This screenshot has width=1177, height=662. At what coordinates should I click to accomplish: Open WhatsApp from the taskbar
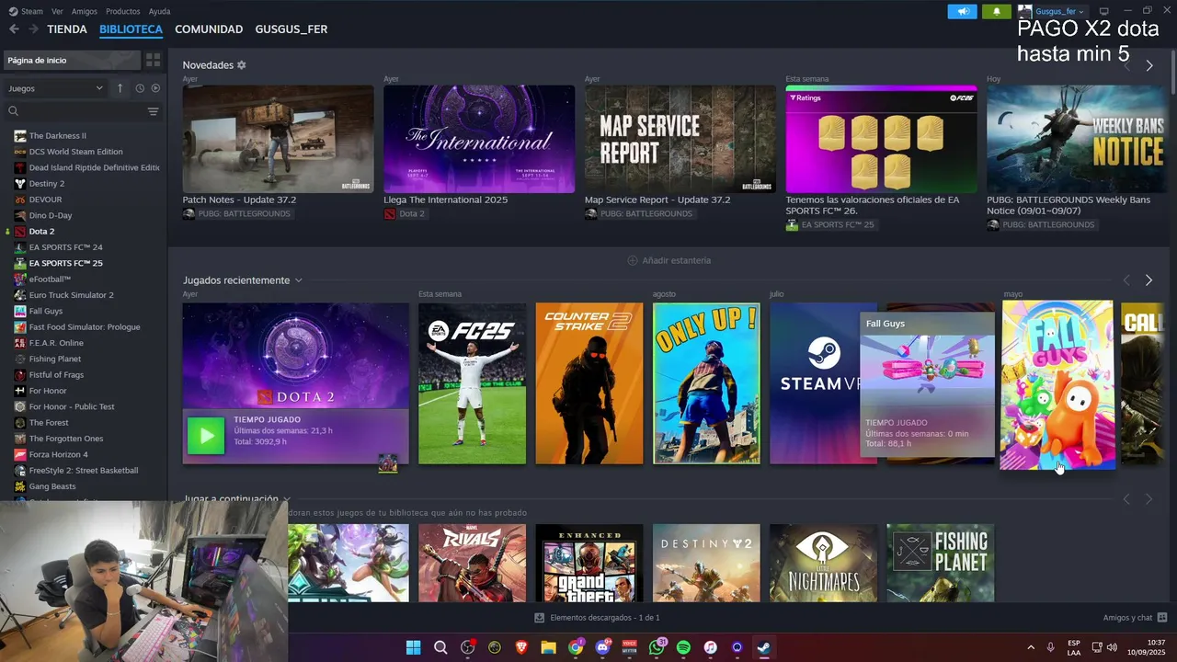pos(657,647)
